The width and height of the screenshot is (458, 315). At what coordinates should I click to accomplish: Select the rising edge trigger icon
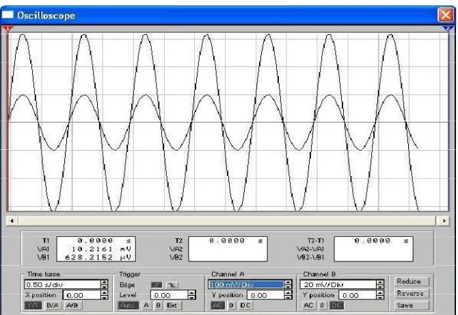(157, 285)
